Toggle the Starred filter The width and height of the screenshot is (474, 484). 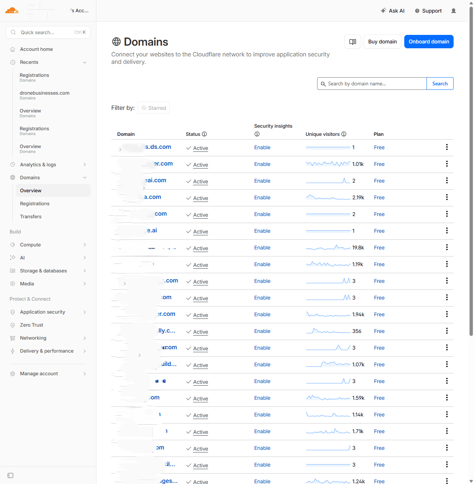coord(153,108)
